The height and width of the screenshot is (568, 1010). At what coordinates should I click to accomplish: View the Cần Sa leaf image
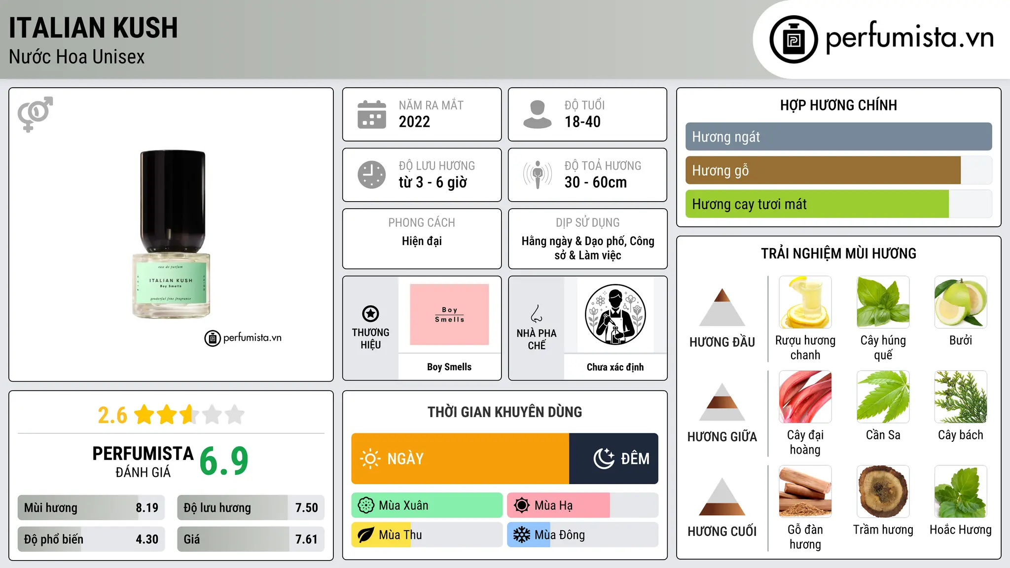click(x=883, y=397)
